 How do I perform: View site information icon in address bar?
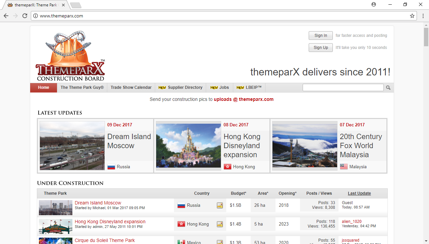point(36,16)
